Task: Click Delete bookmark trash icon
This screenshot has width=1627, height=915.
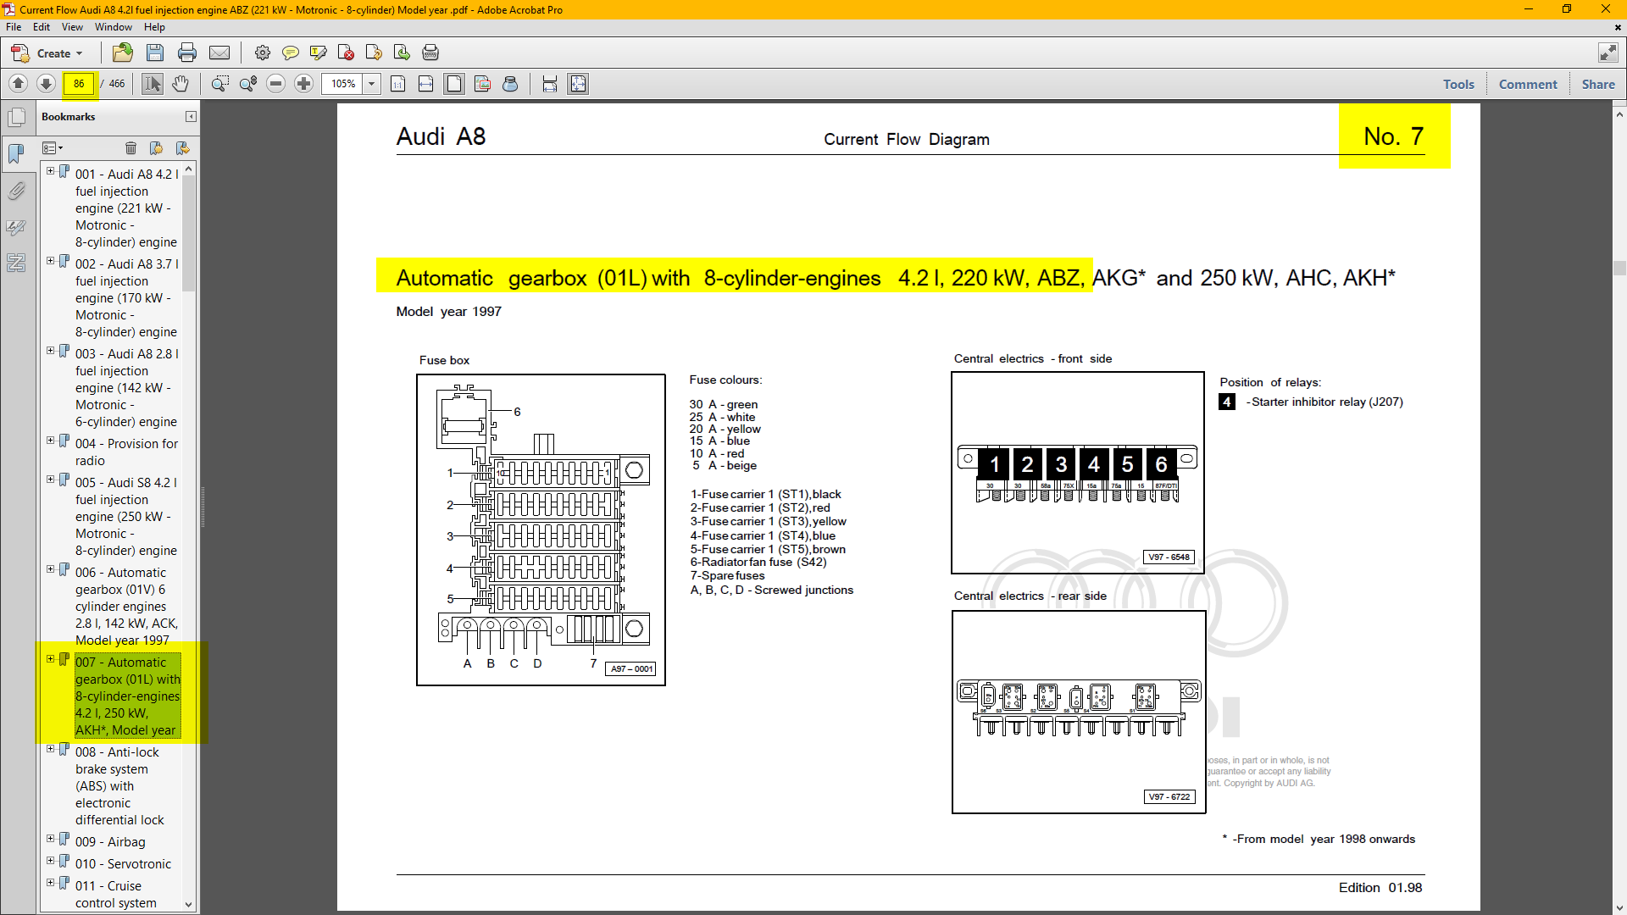Action: pos(130,148)
